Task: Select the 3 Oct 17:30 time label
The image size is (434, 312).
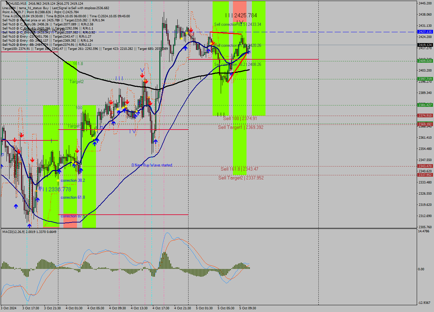Action: [31, 308]
